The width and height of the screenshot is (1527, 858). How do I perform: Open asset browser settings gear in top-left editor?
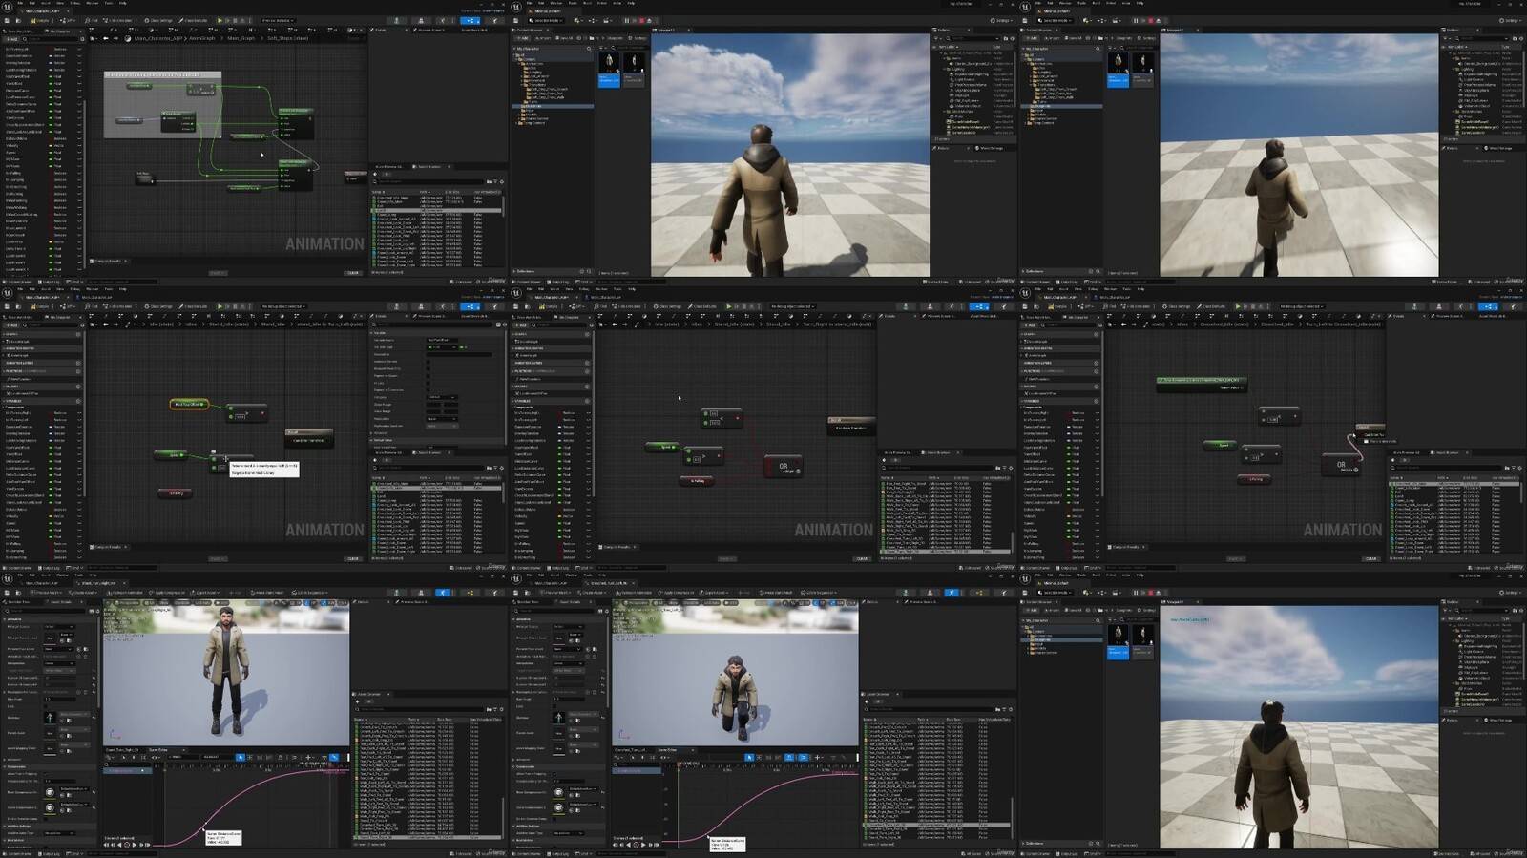click(502, 181)
